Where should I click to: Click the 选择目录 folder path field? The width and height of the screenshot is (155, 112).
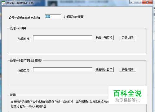click(63, 69)
